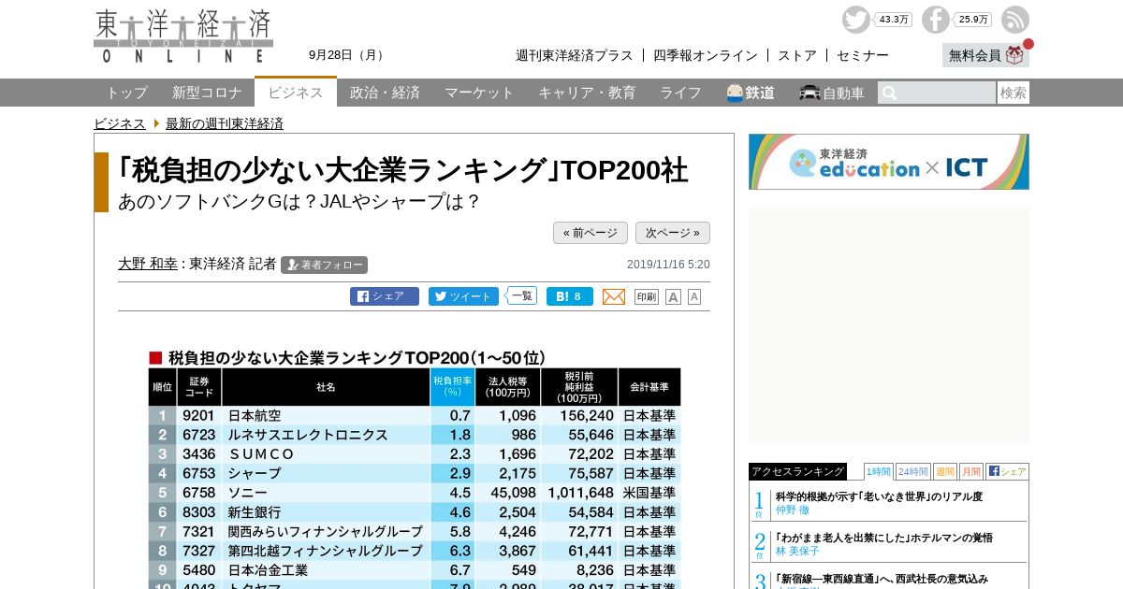Viewport: 1123px width, 589px height.
Task: Click the ＳＵＭＣＯ row in the table
Action: tap(415, 453)
